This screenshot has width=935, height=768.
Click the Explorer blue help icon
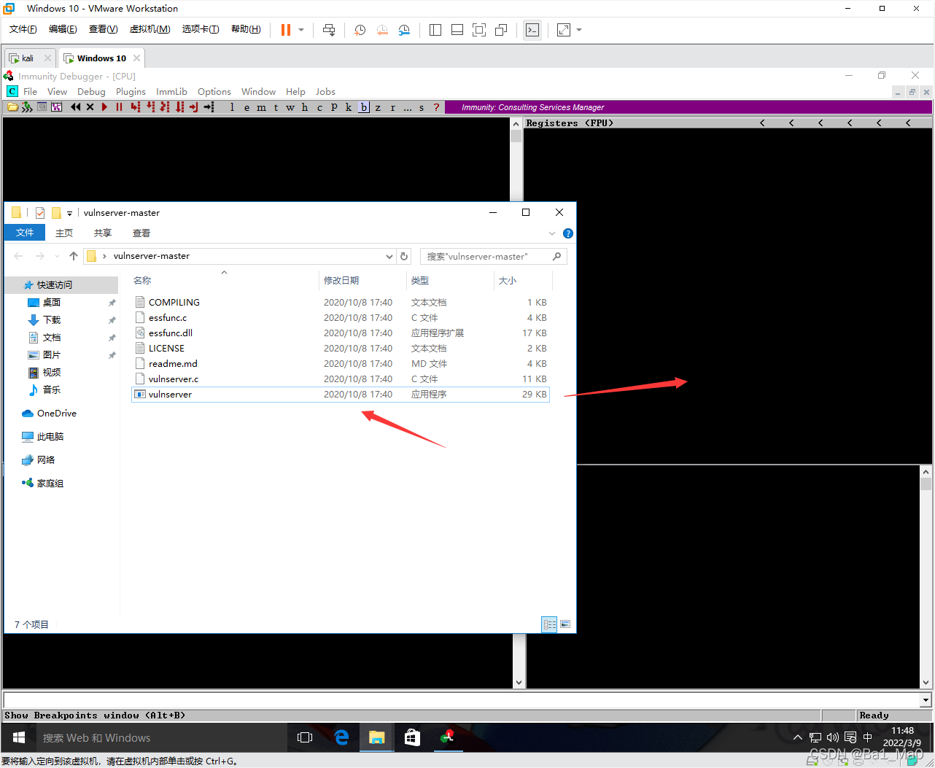pyautogui.click(x=568, y=233)
